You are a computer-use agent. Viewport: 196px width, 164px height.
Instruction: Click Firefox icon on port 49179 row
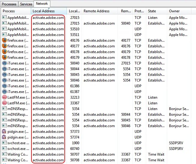tap(4, 57)
